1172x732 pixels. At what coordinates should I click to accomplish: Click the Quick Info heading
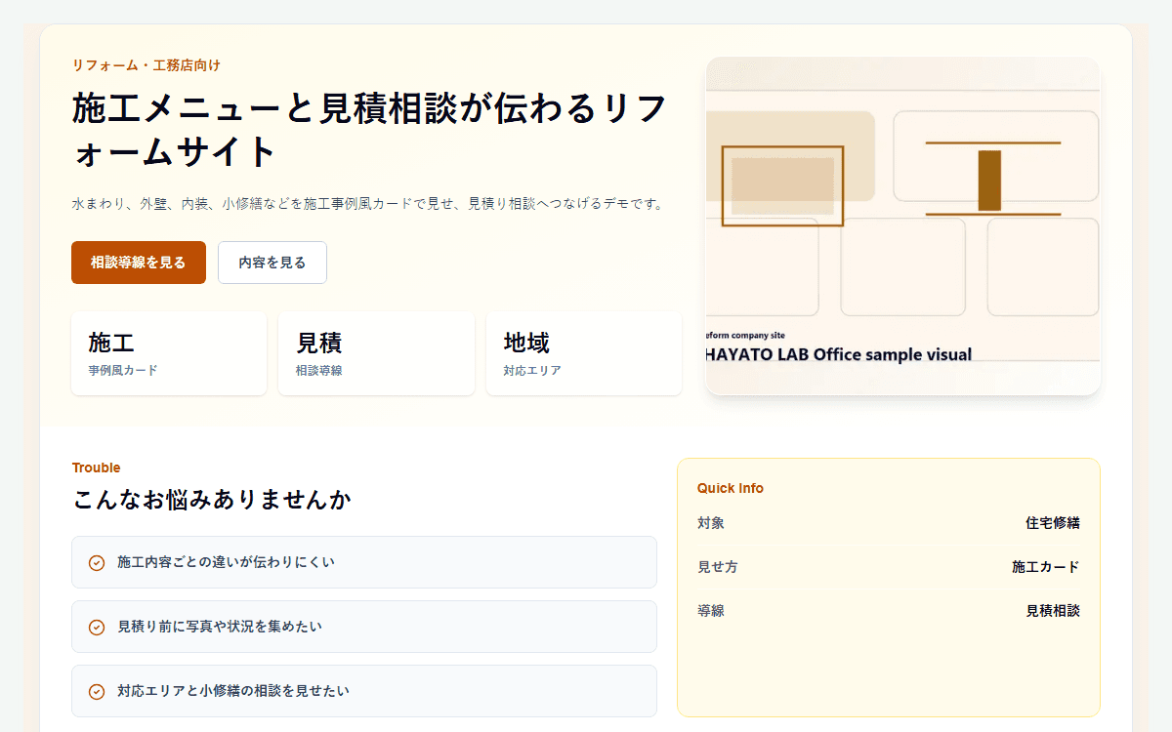[731, 488]
